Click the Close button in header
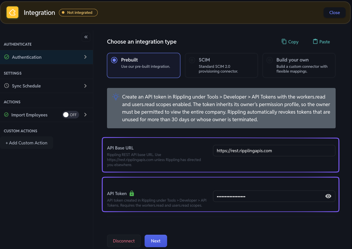Image resolution: width=352 pixels, height=249 pixels. 334,13
